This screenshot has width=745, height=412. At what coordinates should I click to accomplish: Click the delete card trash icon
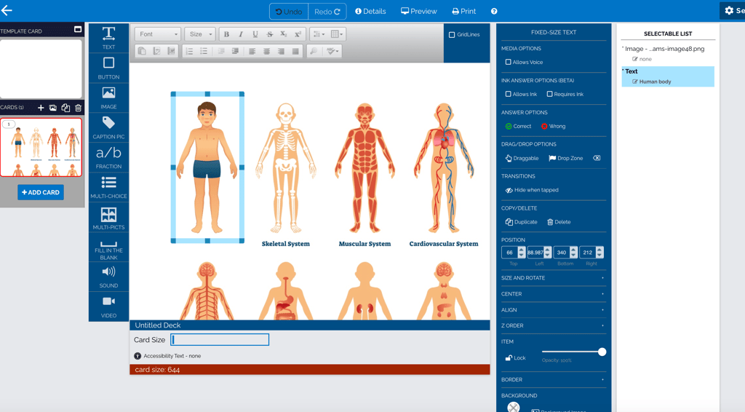coord(79,108)
